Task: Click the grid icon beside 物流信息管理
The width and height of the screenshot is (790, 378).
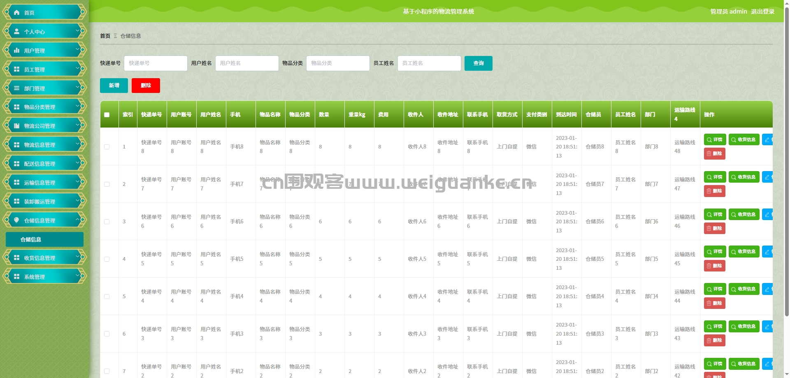Action: [16, 145]
